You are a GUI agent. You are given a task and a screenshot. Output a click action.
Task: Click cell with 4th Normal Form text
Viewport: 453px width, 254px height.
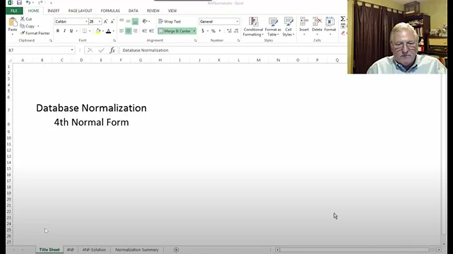coord(91,123)
